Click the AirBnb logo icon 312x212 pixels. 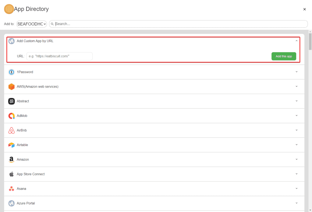pos(11,130)
